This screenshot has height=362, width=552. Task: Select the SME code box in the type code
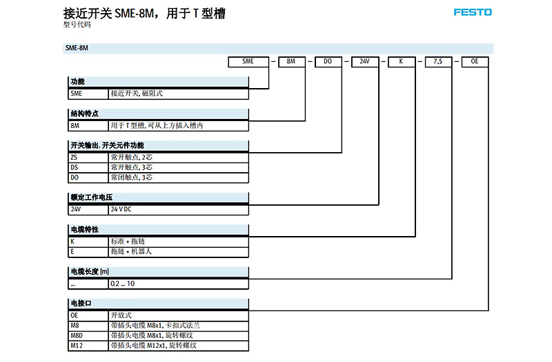(x=248, y=61)
